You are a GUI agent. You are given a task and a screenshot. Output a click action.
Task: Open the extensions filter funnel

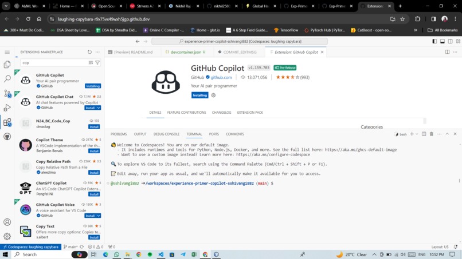[97, 63]
